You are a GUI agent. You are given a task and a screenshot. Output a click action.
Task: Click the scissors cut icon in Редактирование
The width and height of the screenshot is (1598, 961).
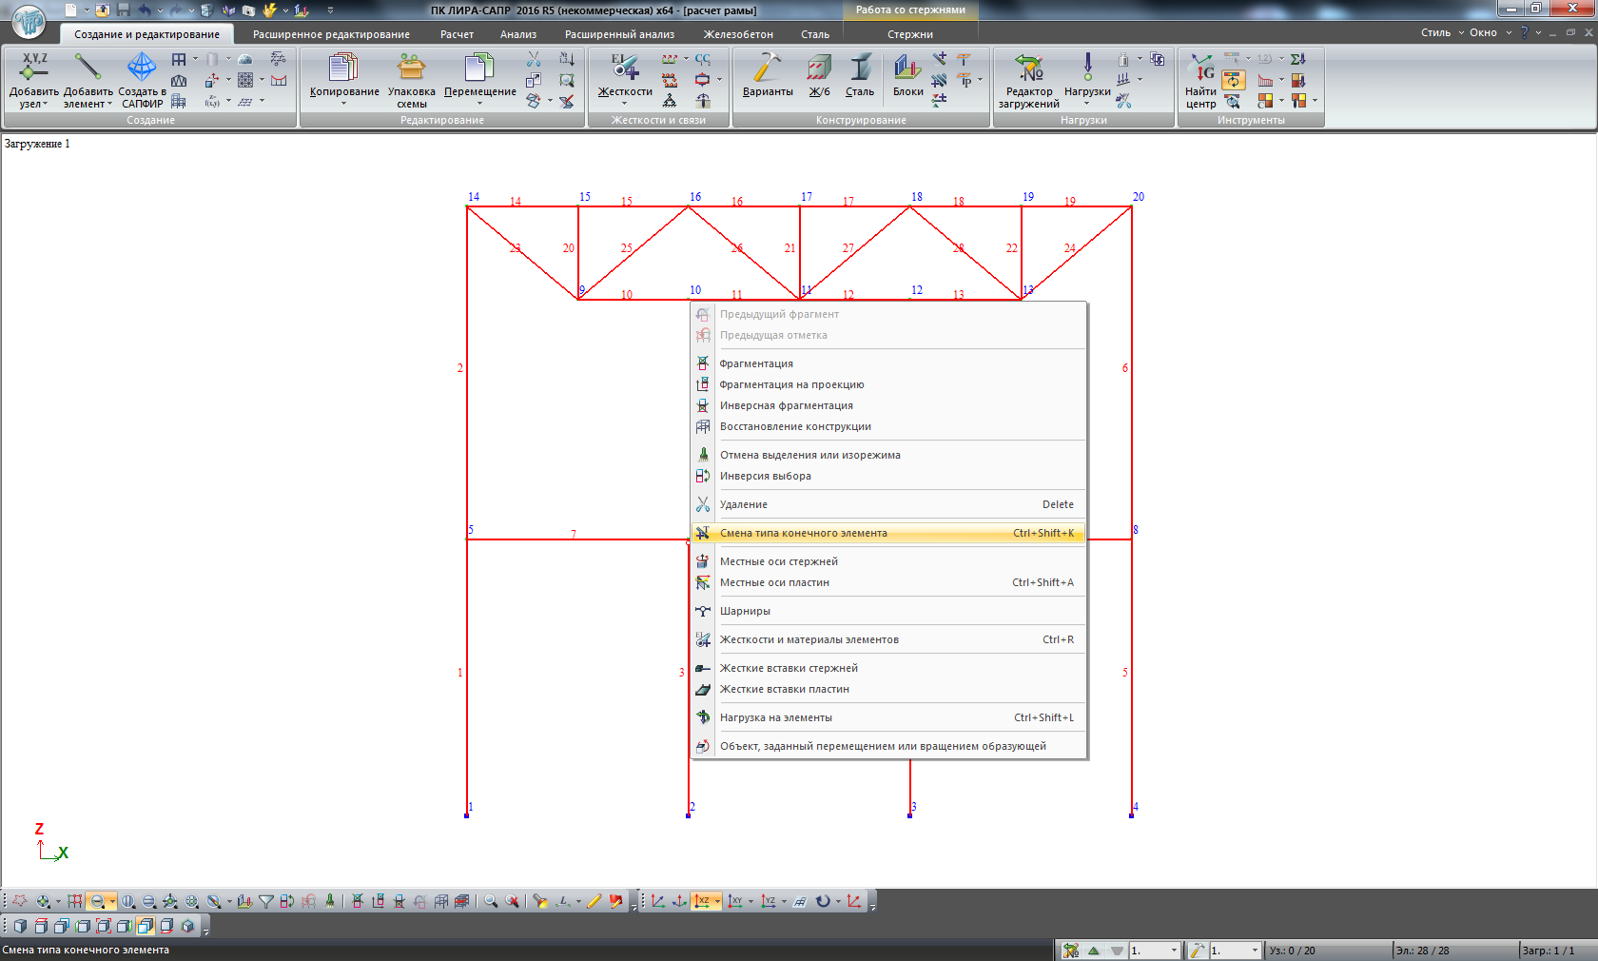pos(534,59)
